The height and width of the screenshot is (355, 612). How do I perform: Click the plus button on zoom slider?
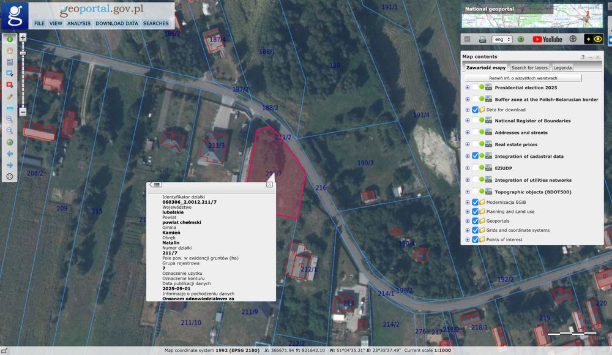(x=23, y=37)
